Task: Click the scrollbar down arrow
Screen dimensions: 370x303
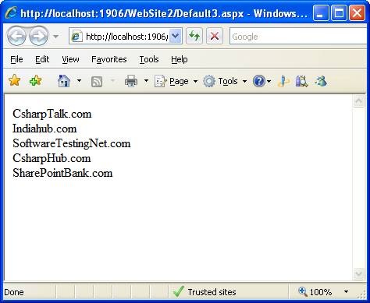Action: [x=359, y=274]
